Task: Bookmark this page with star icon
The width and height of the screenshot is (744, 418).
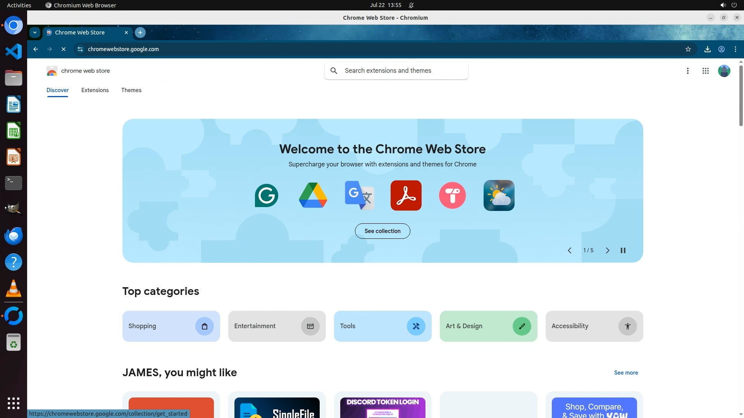Action: coord(688,49)
